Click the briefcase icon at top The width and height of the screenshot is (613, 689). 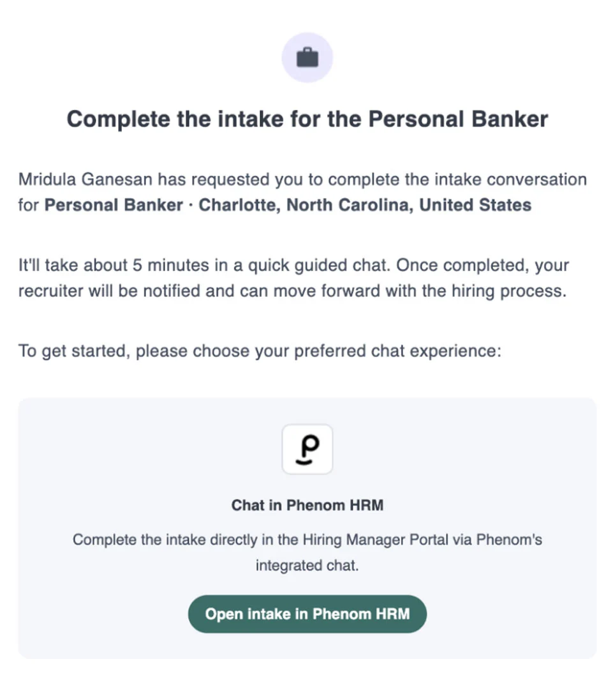(307, 57)
